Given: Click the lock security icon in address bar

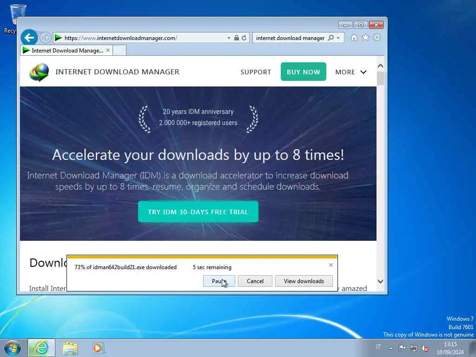Looking at the screenshot, I should (x=237, y=38).
